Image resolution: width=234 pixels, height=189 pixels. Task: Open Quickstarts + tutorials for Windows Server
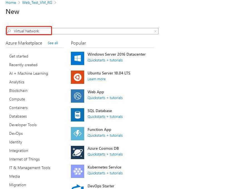[x=105, y=60]
